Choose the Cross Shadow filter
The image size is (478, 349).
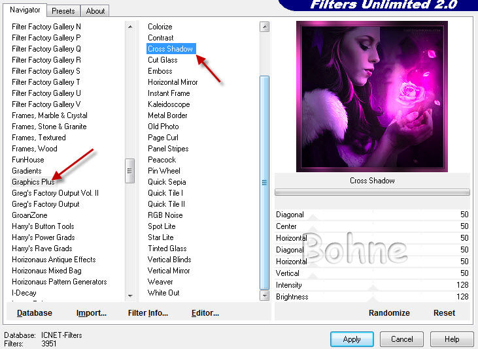coord(170,49)
